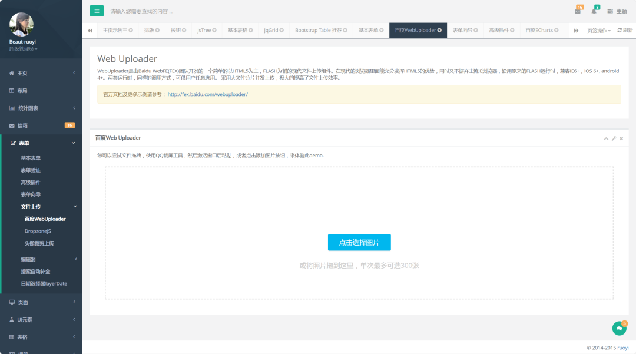Image resolution: width=636 pixels, height=354 pixels.
Task: Open the 主题 theme settings
Action: tap(617, 11)
